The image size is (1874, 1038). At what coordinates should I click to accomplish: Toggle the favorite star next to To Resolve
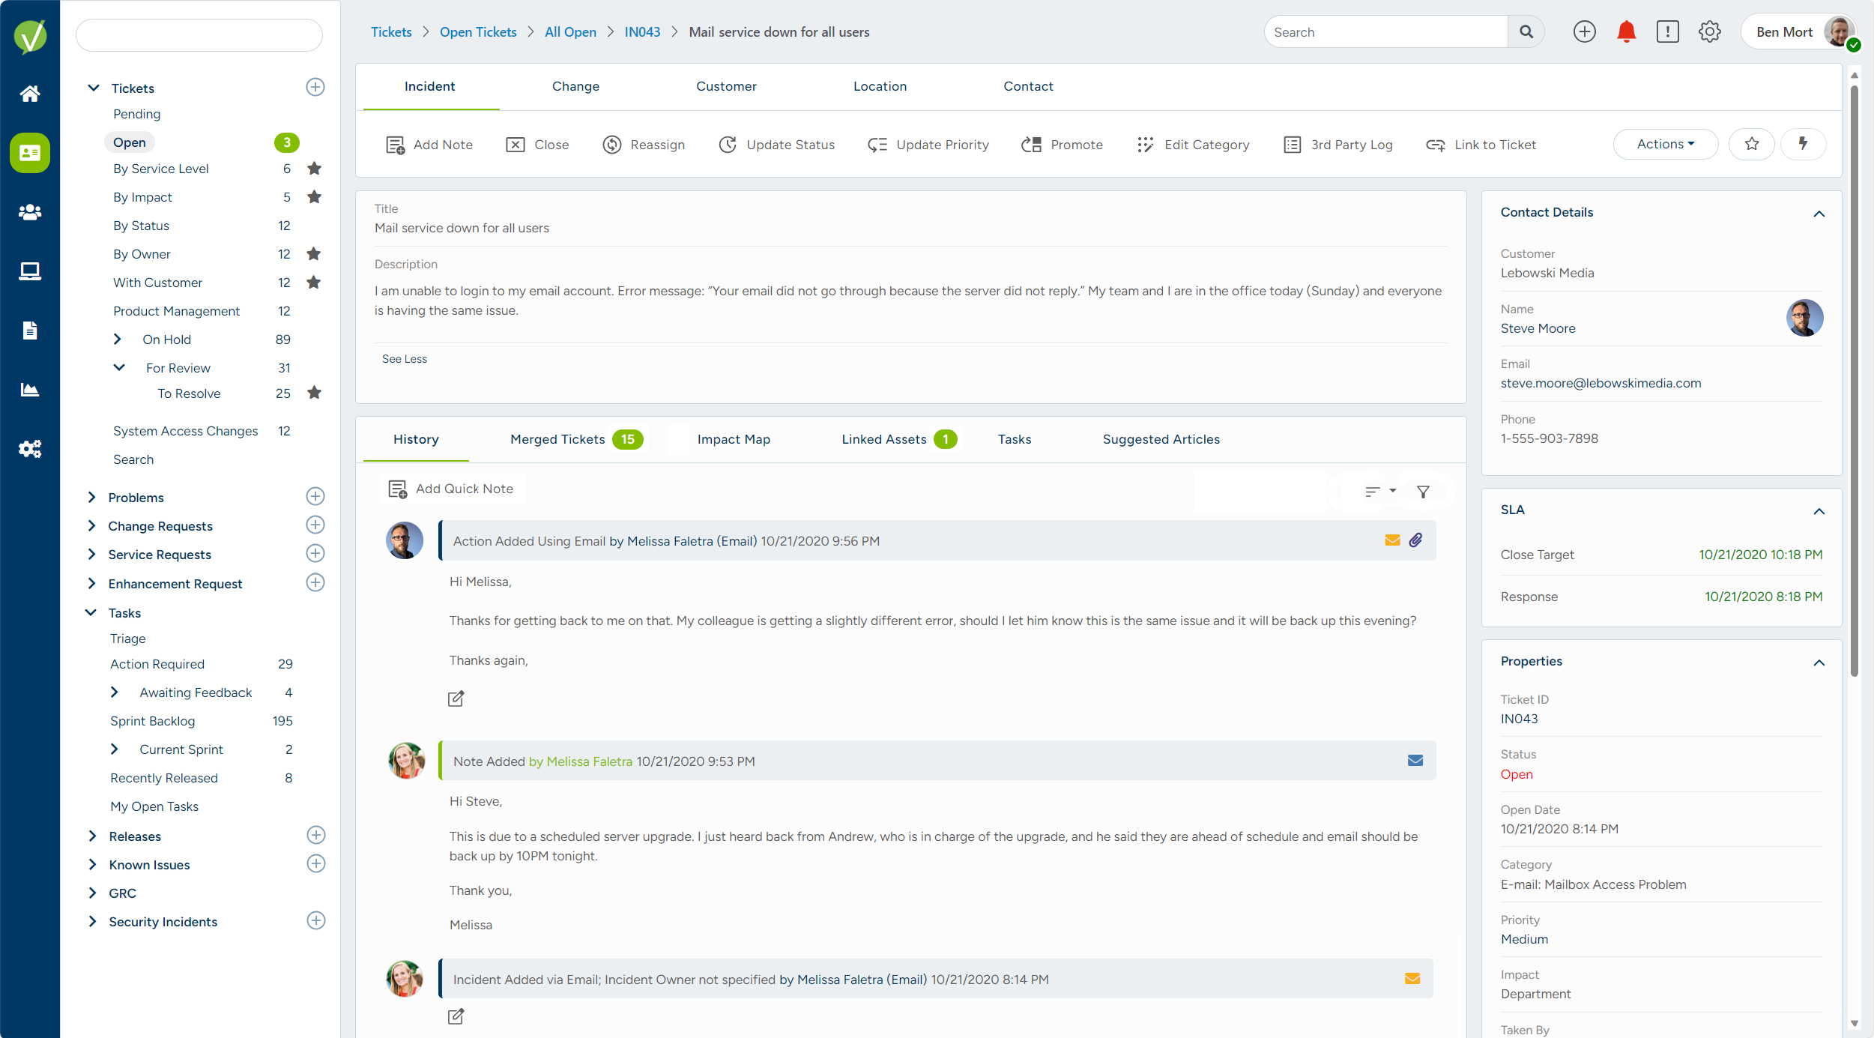point(314,392)
